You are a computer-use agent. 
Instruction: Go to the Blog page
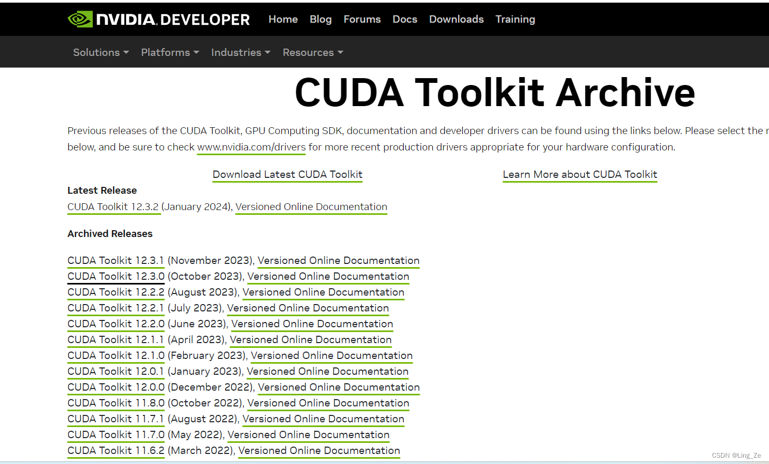point(320,19)
